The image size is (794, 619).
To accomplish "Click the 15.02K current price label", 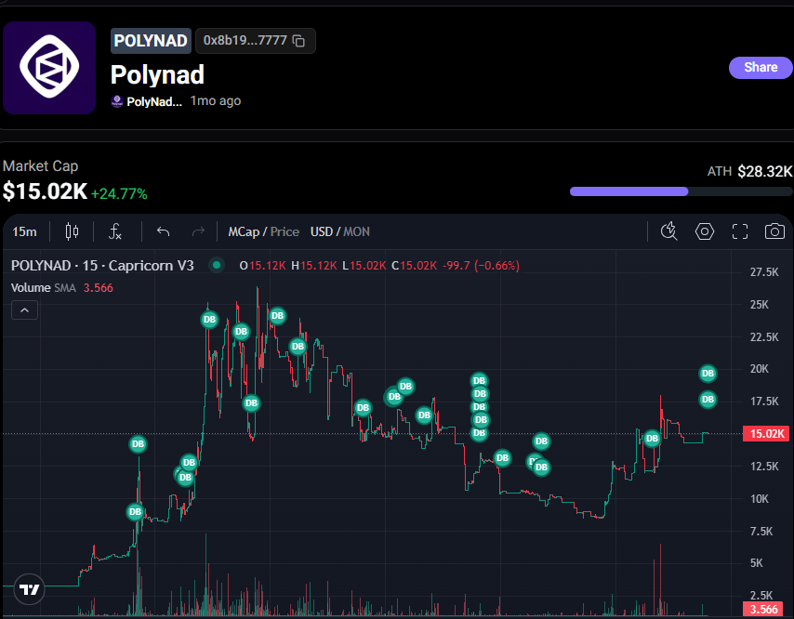I will (x=766, y=434).
